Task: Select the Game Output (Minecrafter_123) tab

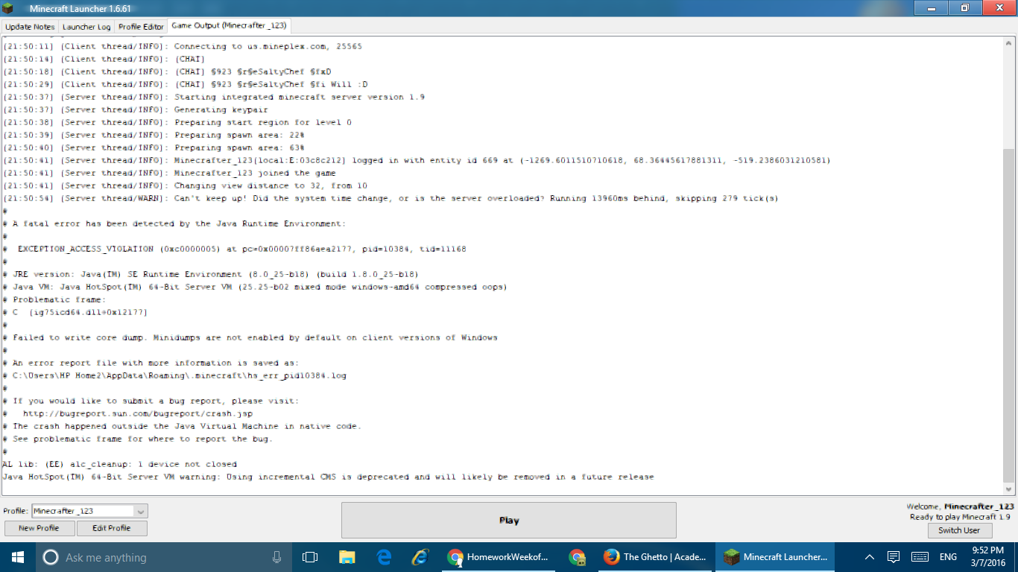Action: [x=229, y=25]
